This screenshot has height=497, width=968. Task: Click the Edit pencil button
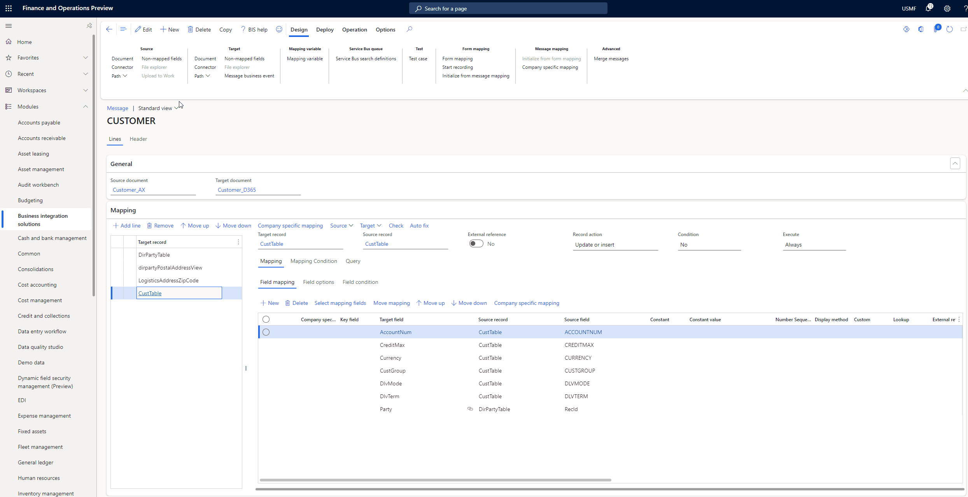tap(143, 30)
